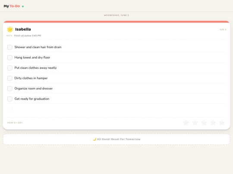Select the Put clean clothes away neatly text
233x174 pixels.
(x=35, y=68)
